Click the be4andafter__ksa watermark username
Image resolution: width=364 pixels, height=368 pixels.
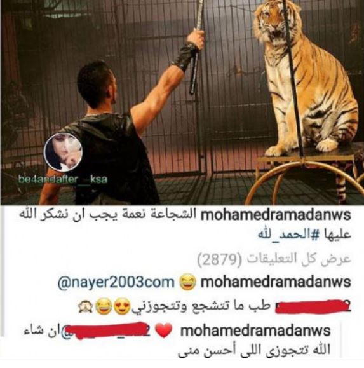coord(63,179)
